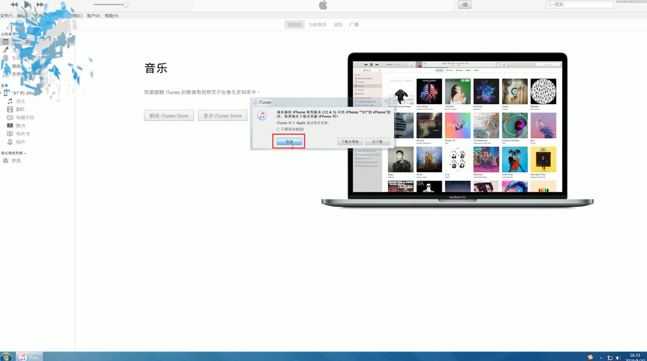Click the volume speaker tray icon
The width and height of the screenshot is (647, 361).
point(618,358)
